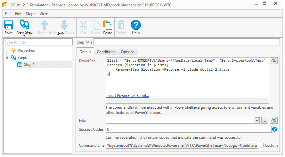Select the Steps node label

tap(22, 58)
